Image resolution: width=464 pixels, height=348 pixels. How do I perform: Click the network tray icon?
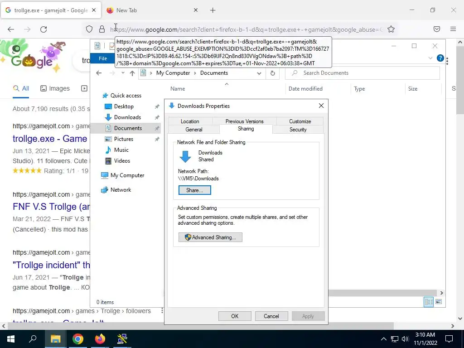[395, 339]
